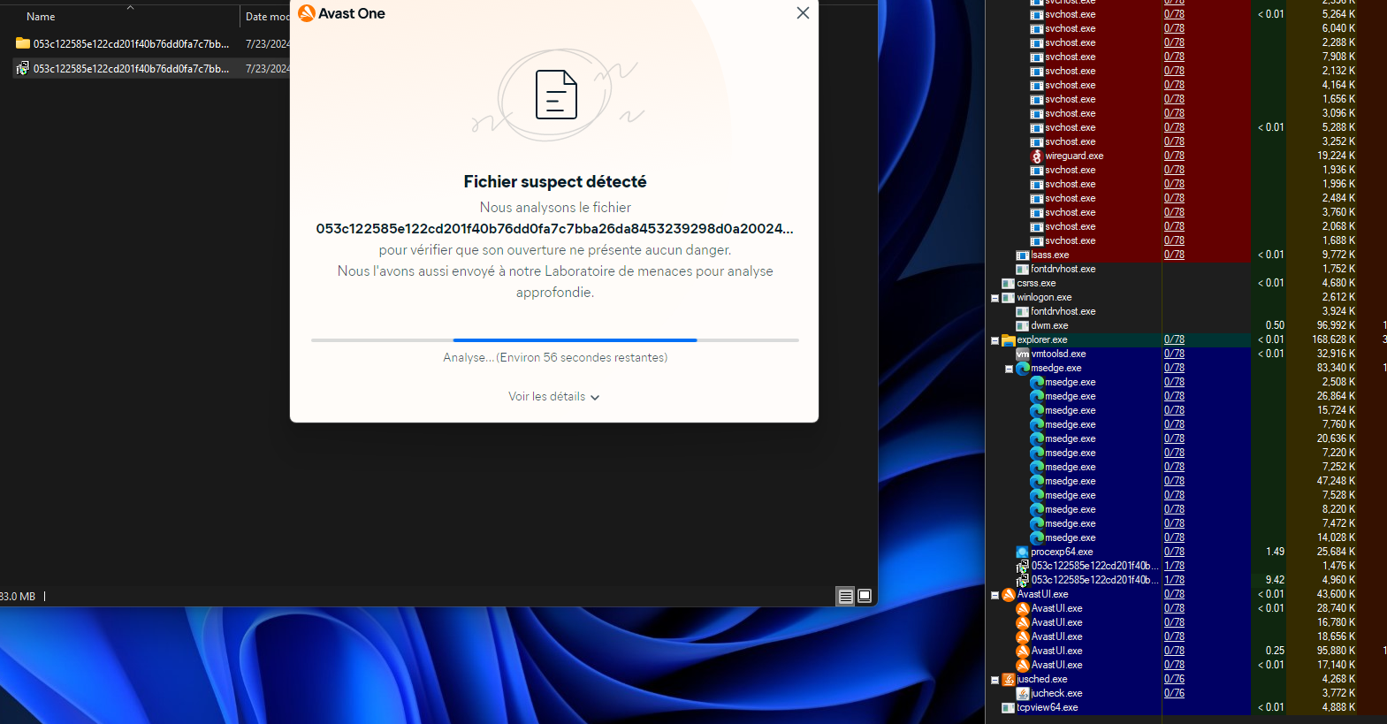Collapse the jusched.exe process tree
This screenshot has height=724, width=1387.
click(995, 680)
